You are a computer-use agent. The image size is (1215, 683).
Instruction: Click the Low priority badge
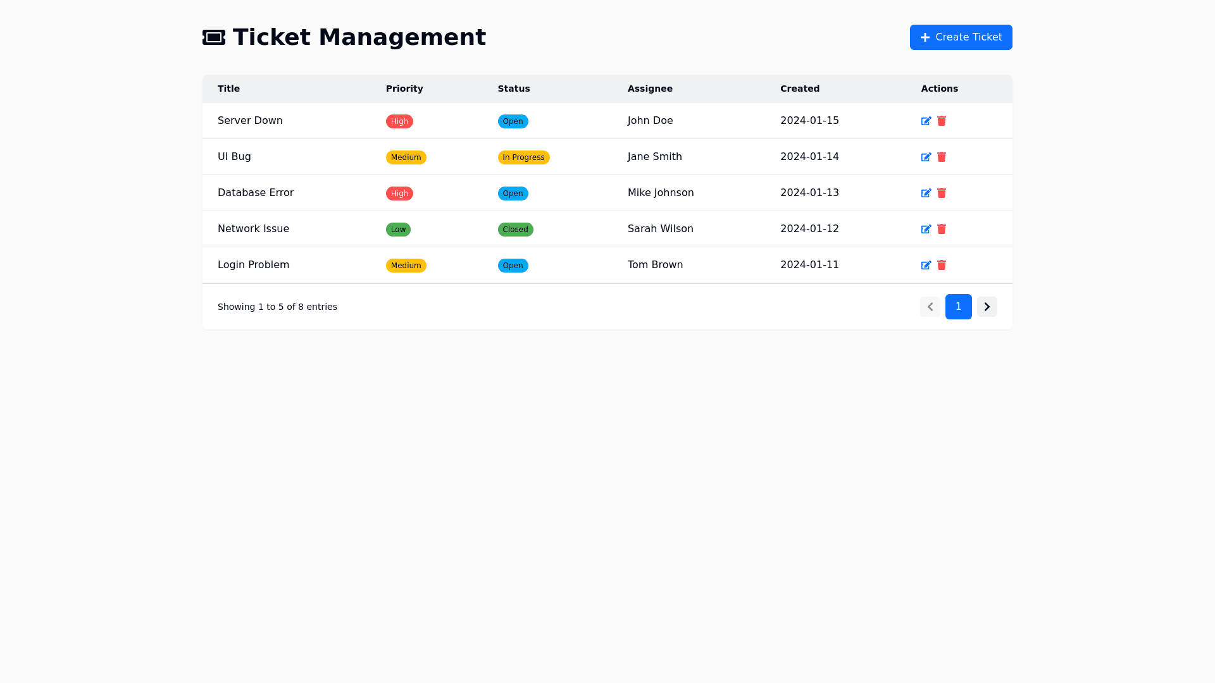click(x=398, y=230)
